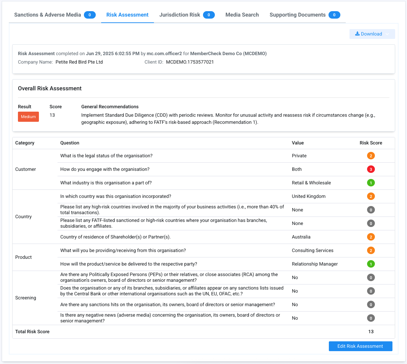Click the Medium result badge

(28, 117)
